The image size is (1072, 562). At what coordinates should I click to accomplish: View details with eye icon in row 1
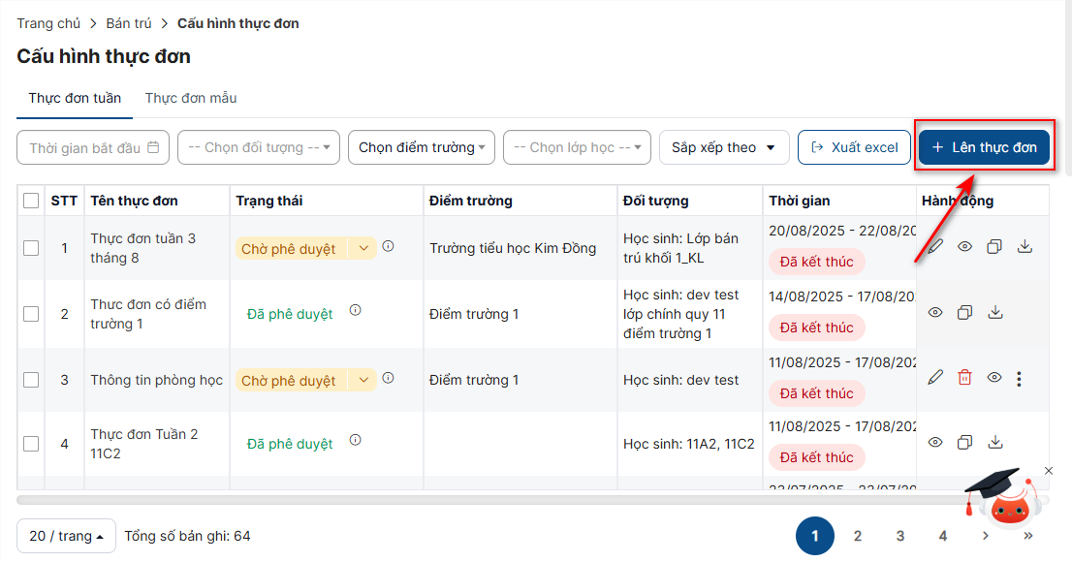coord(964,247)
